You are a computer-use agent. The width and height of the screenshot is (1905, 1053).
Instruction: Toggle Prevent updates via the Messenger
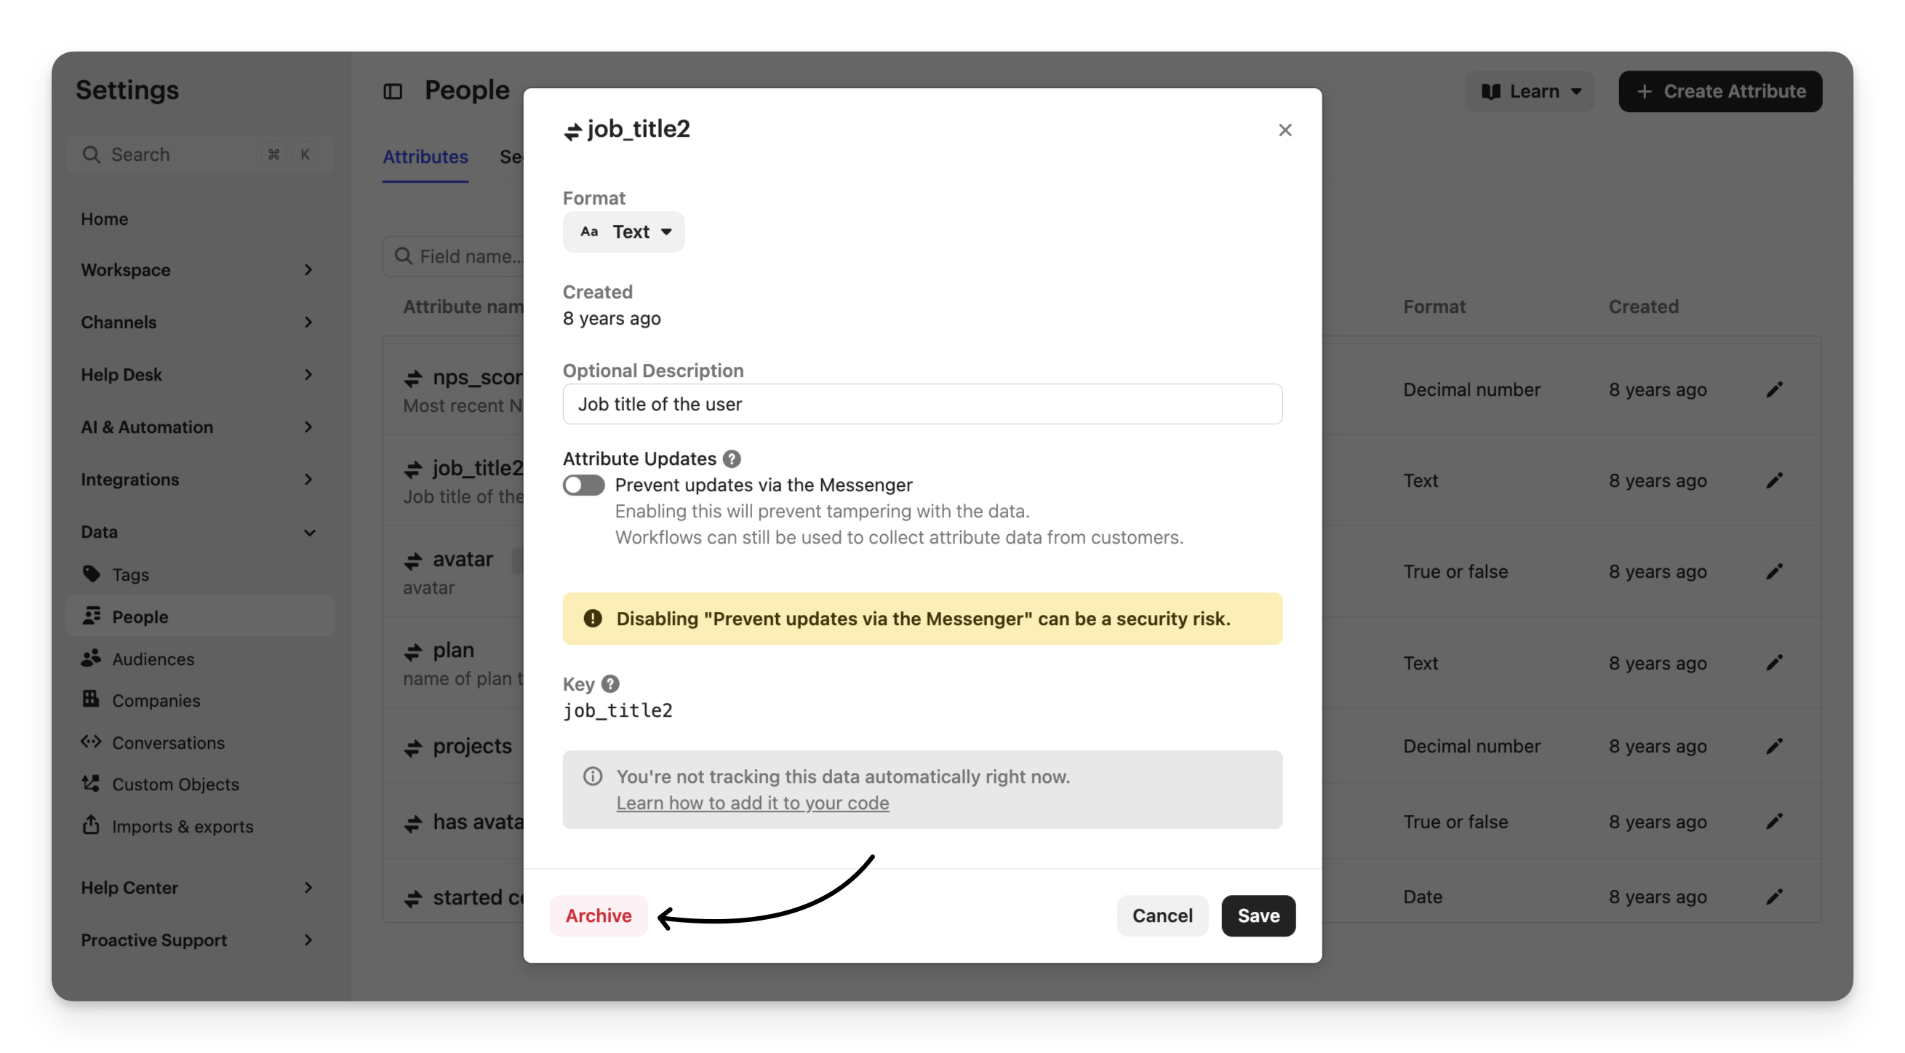(x=583, y=485)
